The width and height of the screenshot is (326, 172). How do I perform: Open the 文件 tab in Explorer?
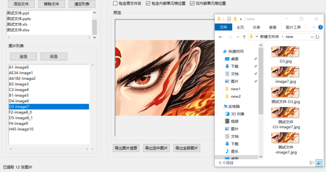223,27
